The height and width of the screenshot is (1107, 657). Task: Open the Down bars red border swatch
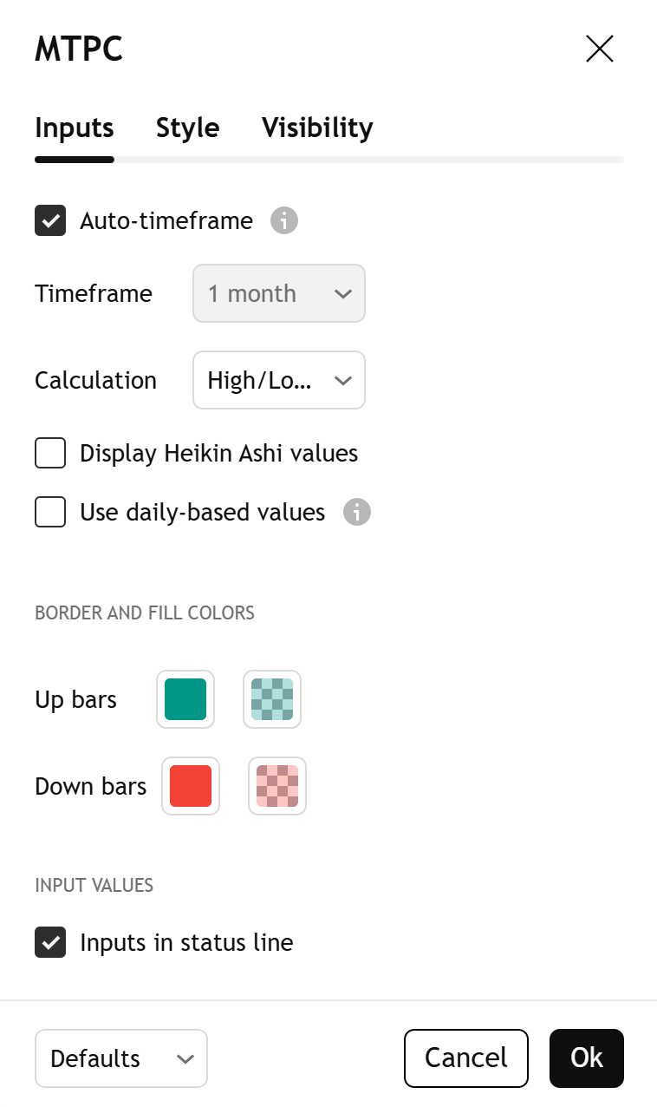[x=191, y=787]
